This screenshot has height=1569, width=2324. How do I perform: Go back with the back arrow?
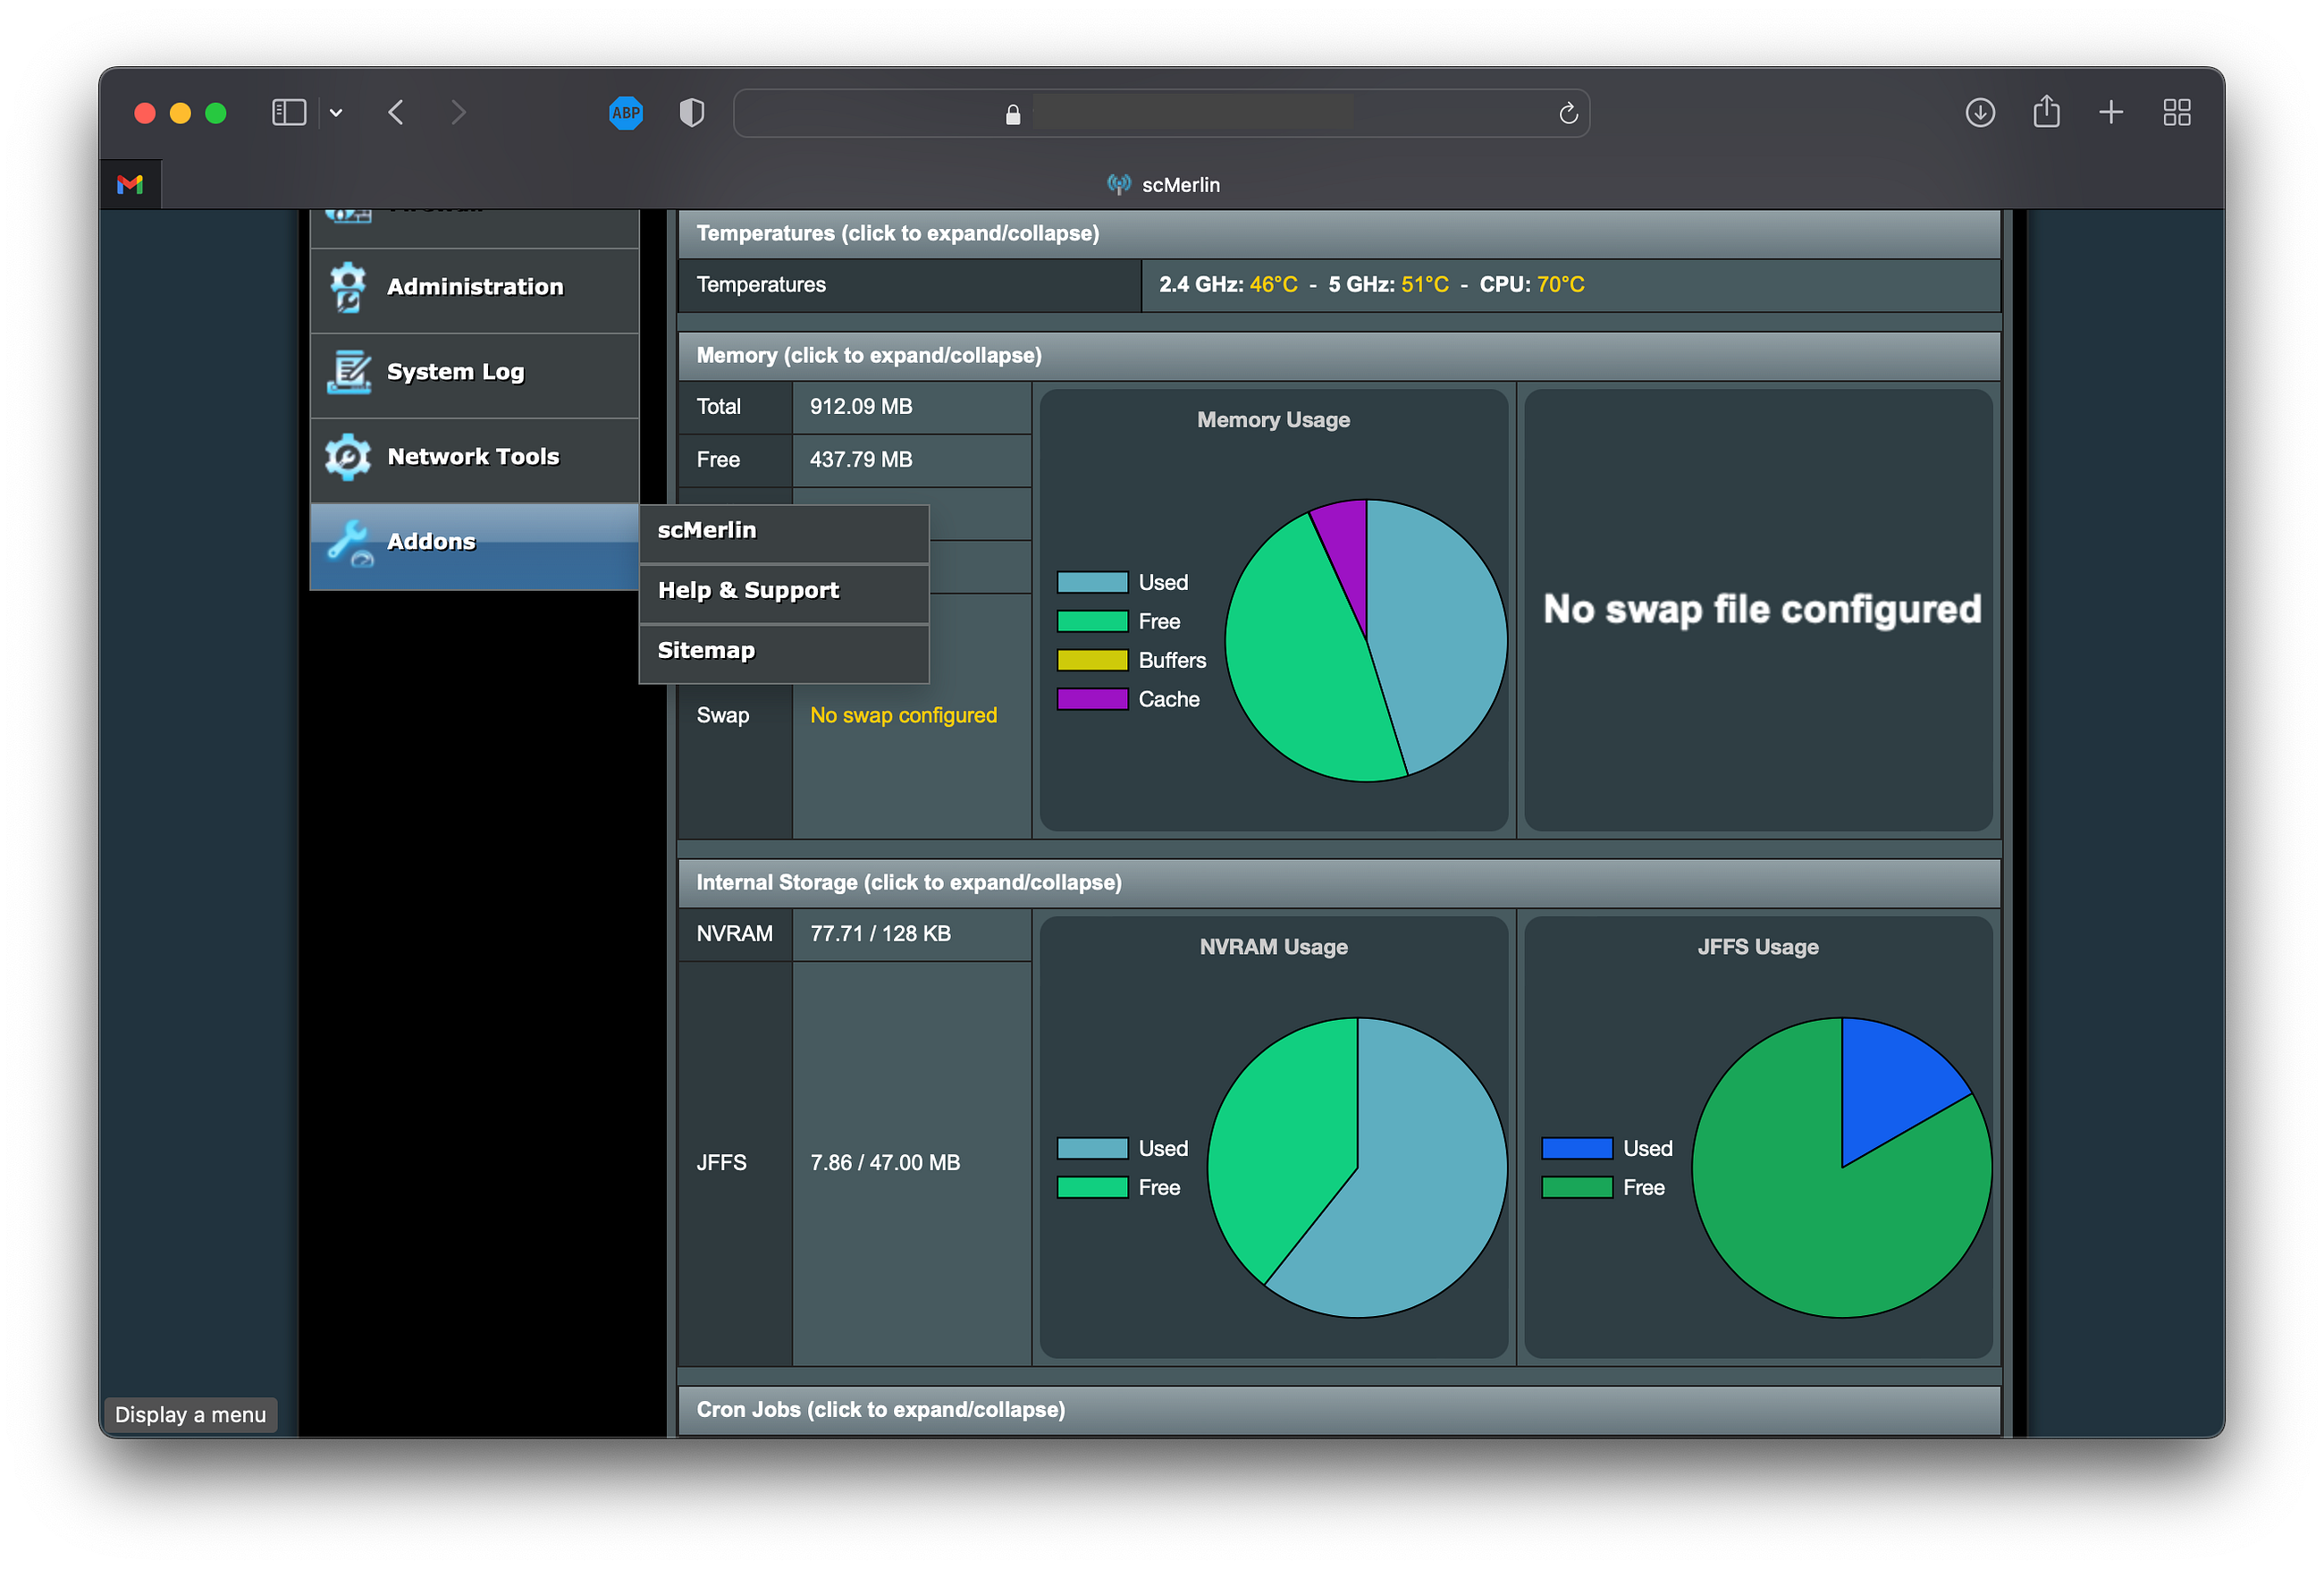click(x=396, y=112)
